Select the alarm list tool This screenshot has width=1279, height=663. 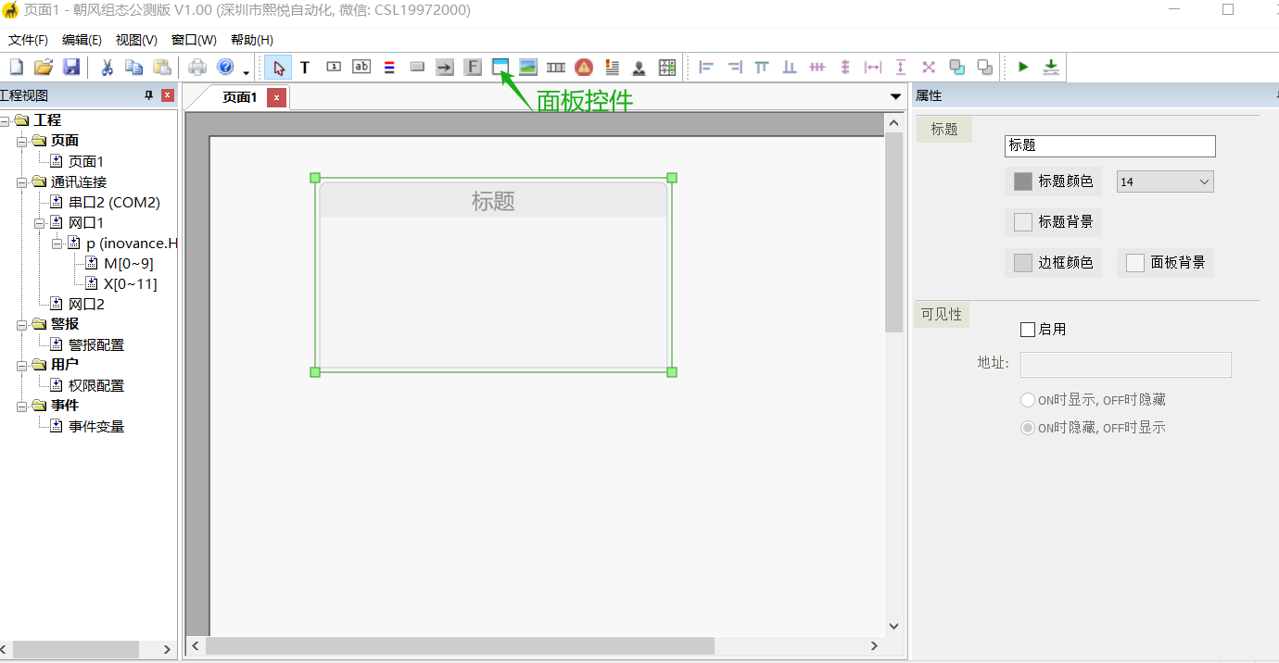(612, 67)
